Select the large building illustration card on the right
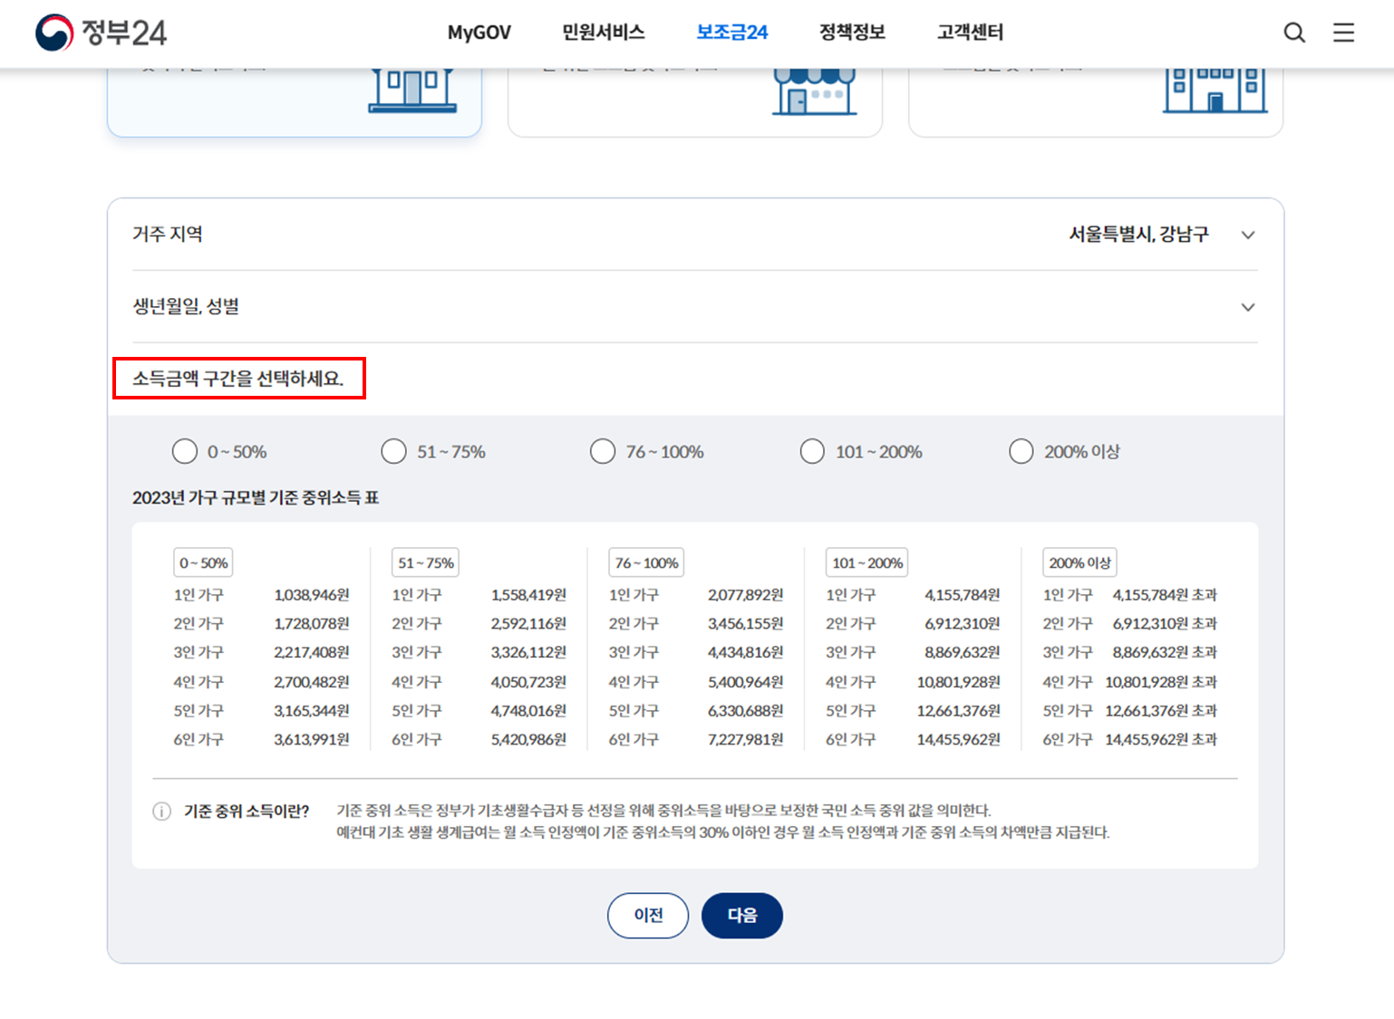 (x=1095, y=95)
